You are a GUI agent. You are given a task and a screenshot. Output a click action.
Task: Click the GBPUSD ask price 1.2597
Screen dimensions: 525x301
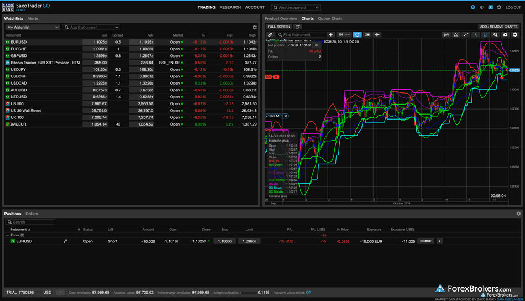point(141,56)
